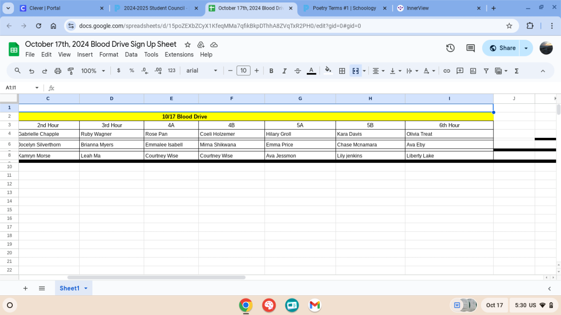Open the Extensions menu
Image resolution: width=561 pixels, height=315 pixels.
point(179,55)
